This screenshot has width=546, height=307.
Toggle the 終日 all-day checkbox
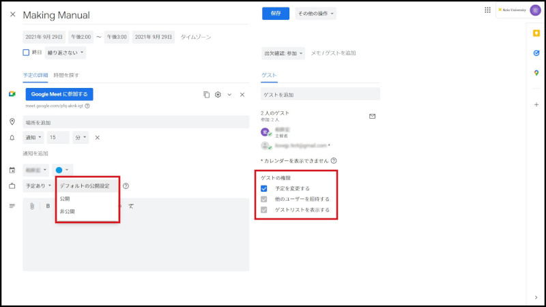[x=26, y=52]
